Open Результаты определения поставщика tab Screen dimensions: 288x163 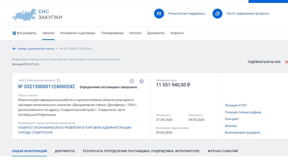(141, 151)
